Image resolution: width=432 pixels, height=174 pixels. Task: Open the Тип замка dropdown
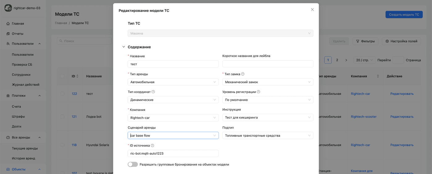[268, 82]
